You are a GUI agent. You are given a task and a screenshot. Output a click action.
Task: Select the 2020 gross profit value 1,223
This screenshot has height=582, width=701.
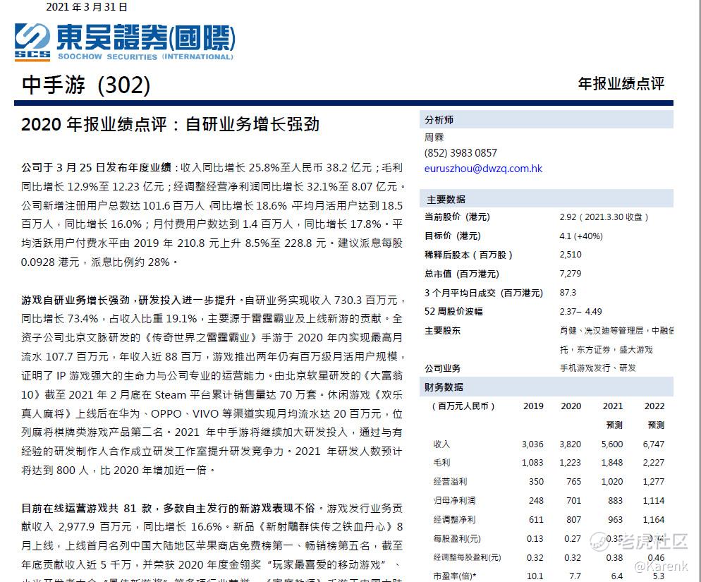[x=570, y=463]
